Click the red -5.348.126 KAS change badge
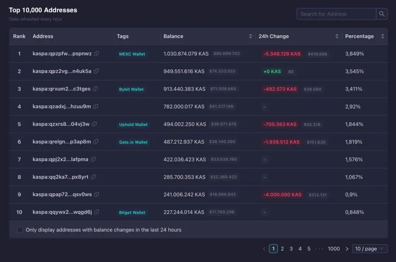 tap(282, 54)
